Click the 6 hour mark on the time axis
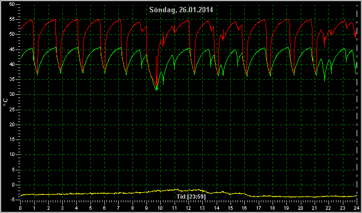The width and height of the screenshot is (362, 213). click(x=104, y=208)
